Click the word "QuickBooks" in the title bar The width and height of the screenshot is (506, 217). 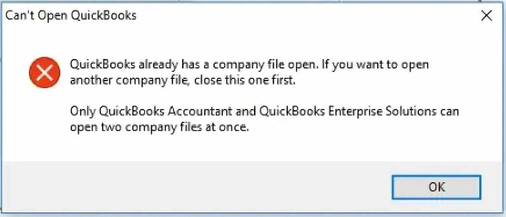104,15
